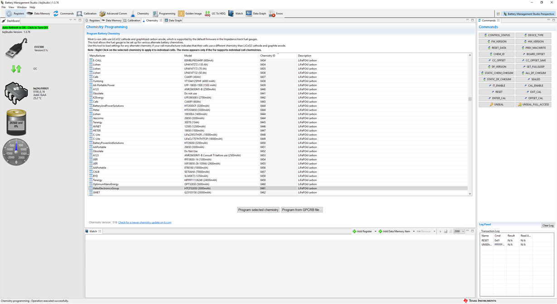Screen dimensions: 557x304
Task: Send the CHEM_ID command
Action: coord(497,54)
